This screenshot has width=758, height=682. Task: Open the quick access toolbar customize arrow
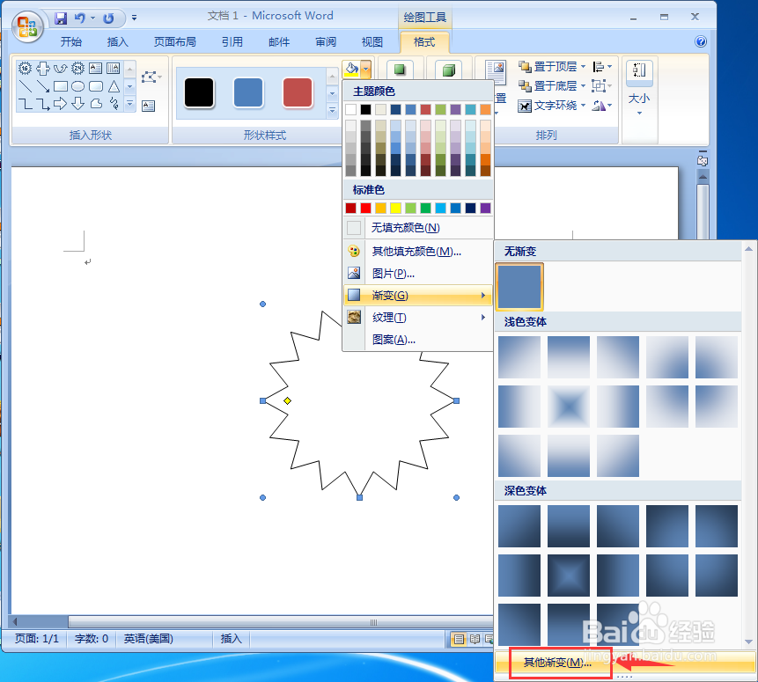(x=134, y=18)
